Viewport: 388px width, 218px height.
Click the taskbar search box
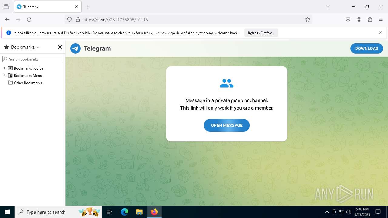pos(59,212)
